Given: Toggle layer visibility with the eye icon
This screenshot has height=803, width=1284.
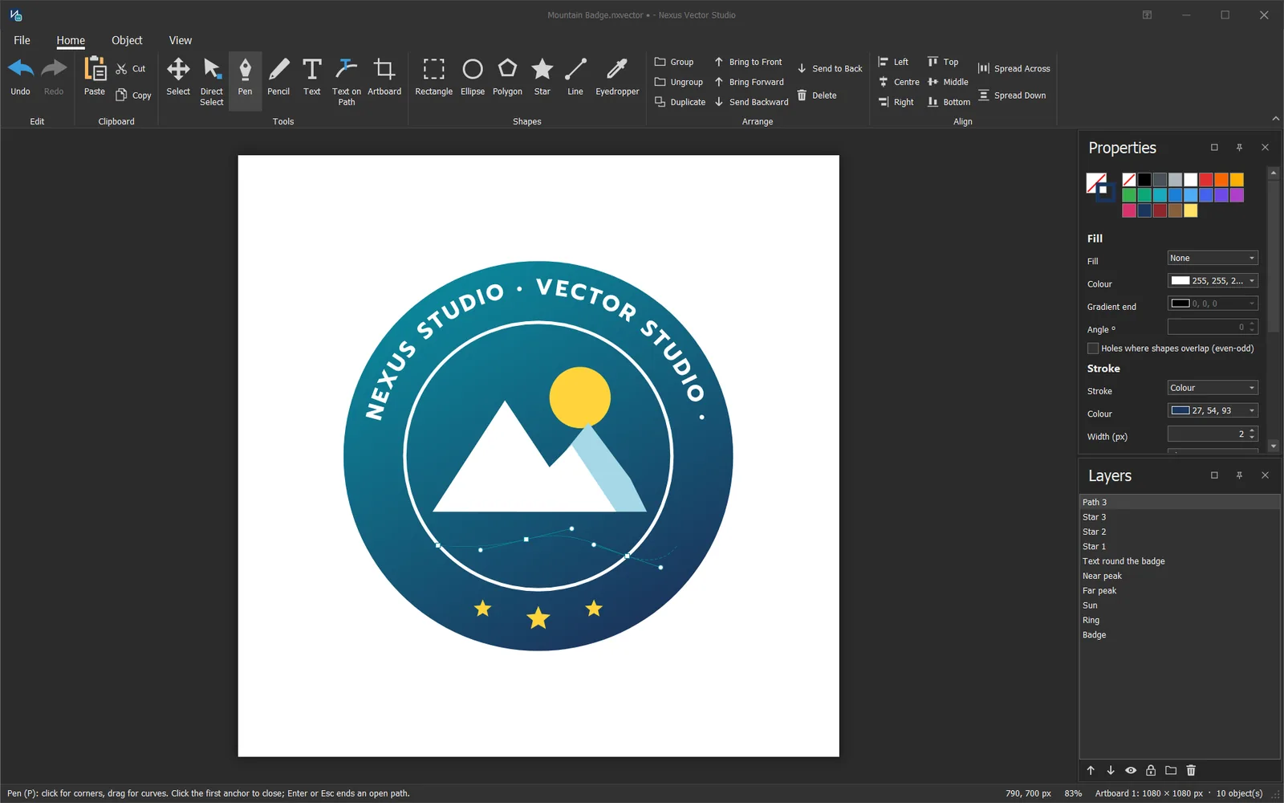Looking at the screenshot, I should pyautogui.click(x=1131, y=770).
